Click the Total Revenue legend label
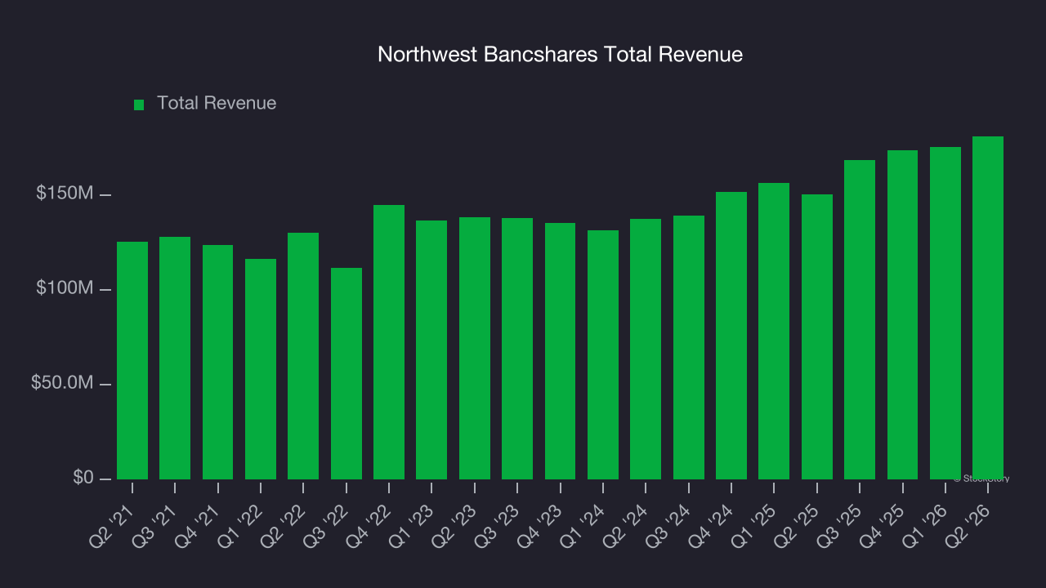 tap(217, 103)
